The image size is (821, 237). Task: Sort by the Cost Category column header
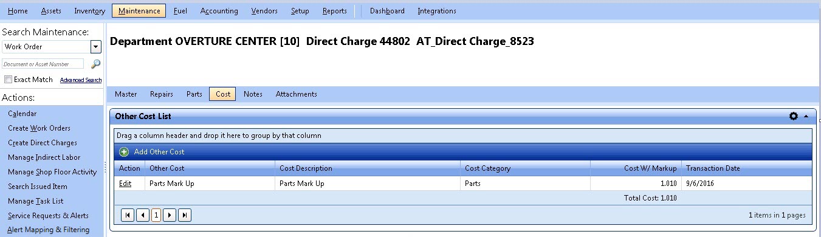point(525,168)
